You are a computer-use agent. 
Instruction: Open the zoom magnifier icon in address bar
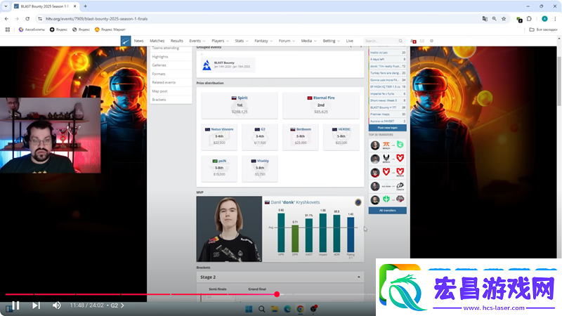[x=495, y=19]
